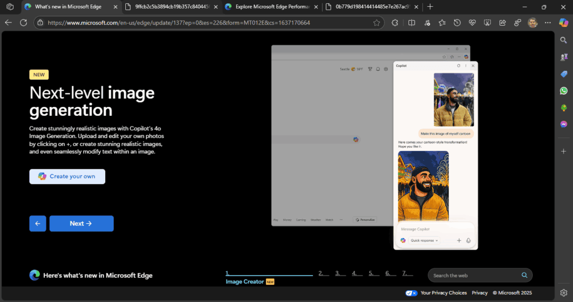Click the Share icon in the toolbar
The height and width of the screenshot is (302, 573).
coord(502,22)
